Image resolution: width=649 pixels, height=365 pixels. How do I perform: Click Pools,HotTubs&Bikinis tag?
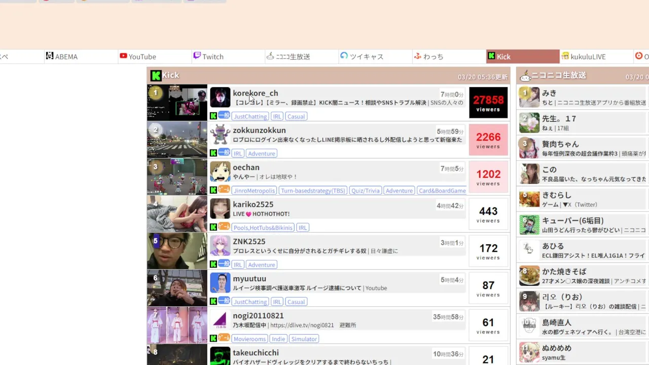pos(263,228)
